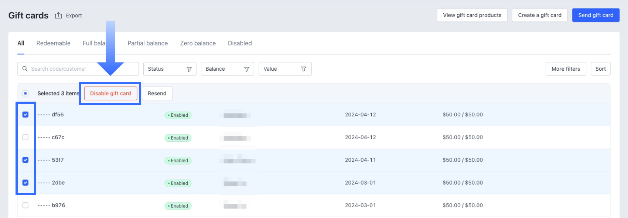Click the Disable gift card button
The height and width of the screenshot is (218, 628).
[110, 94]
